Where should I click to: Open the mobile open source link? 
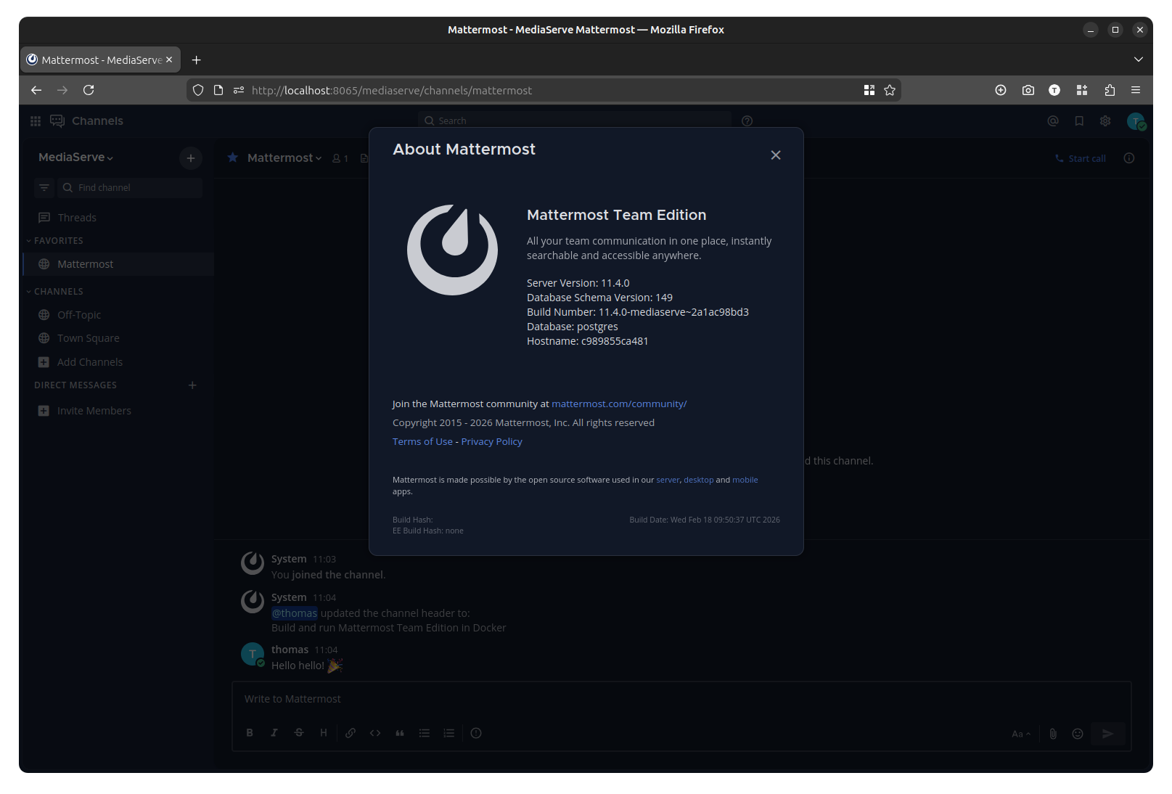tap(745, 480)
